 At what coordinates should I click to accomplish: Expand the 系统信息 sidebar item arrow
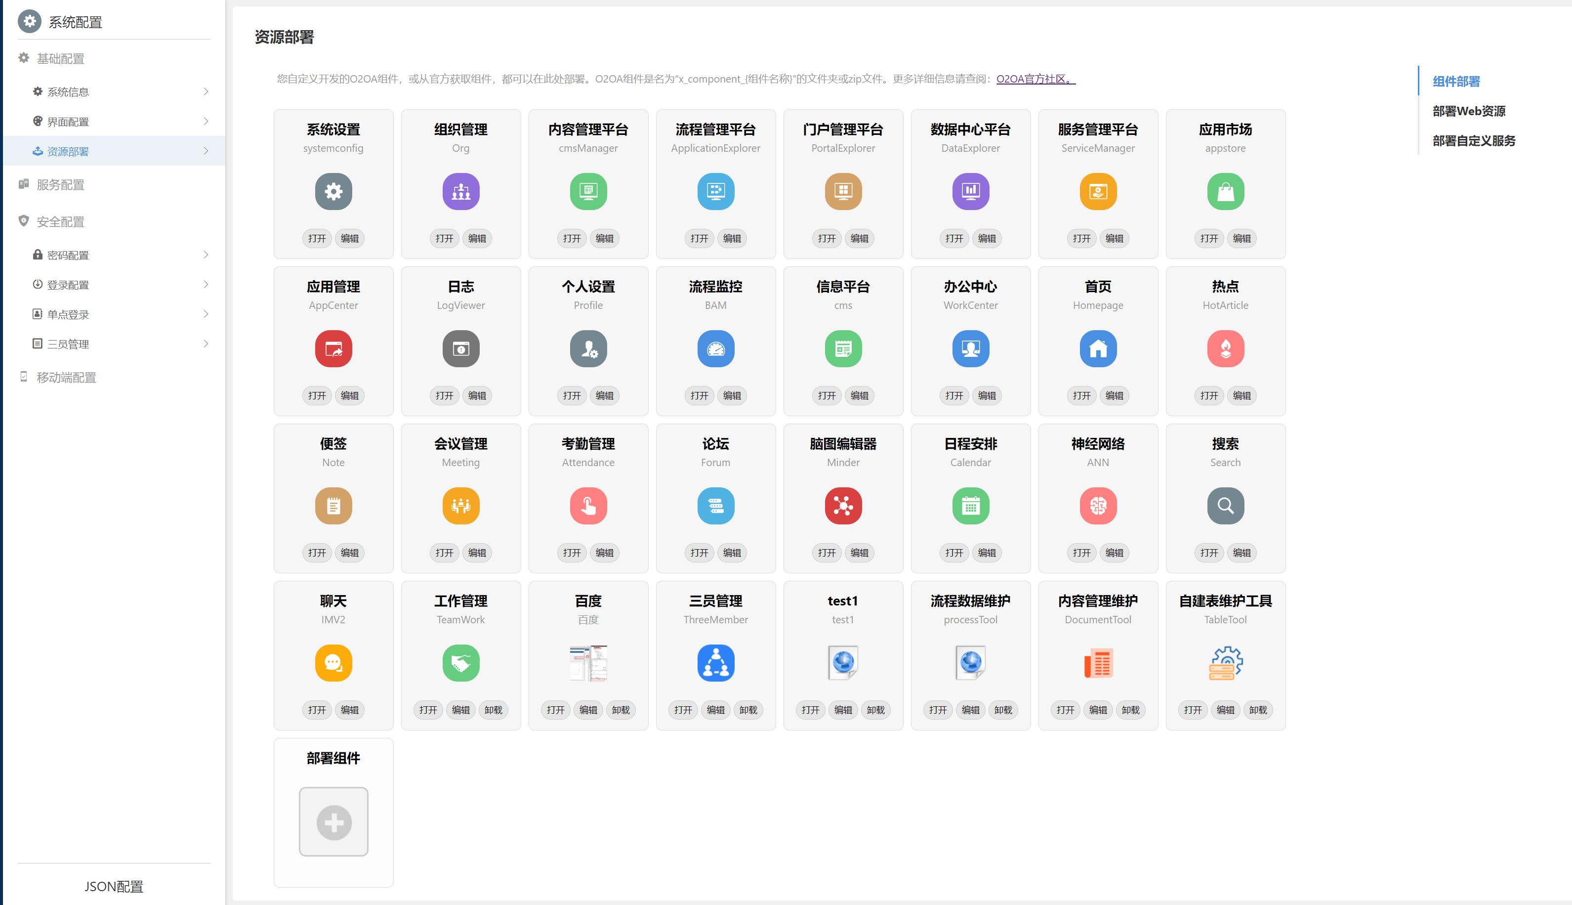206,92
